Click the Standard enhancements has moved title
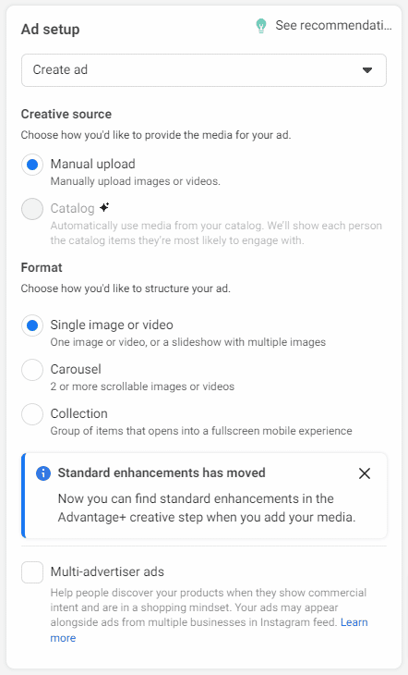 (162, 472)
